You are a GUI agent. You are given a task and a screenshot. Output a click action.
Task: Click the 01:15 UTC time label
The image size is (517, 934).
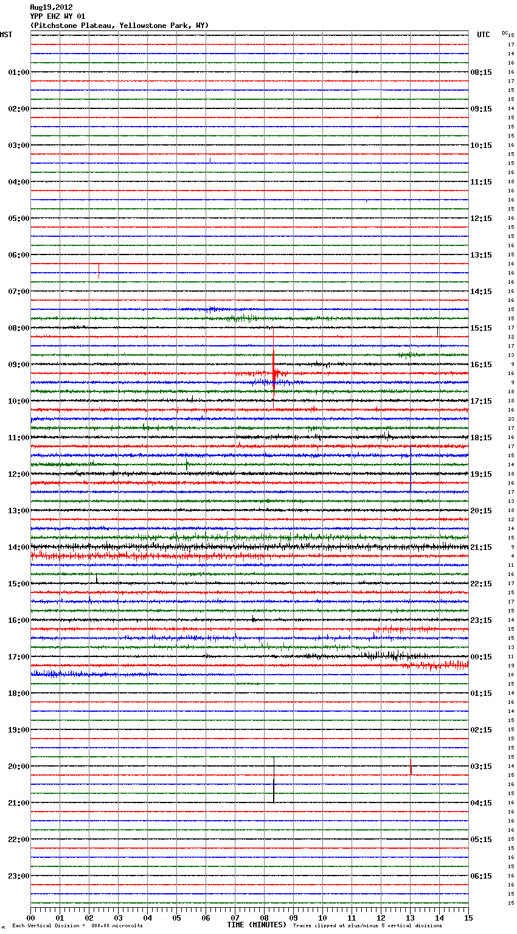pos(481,693)
